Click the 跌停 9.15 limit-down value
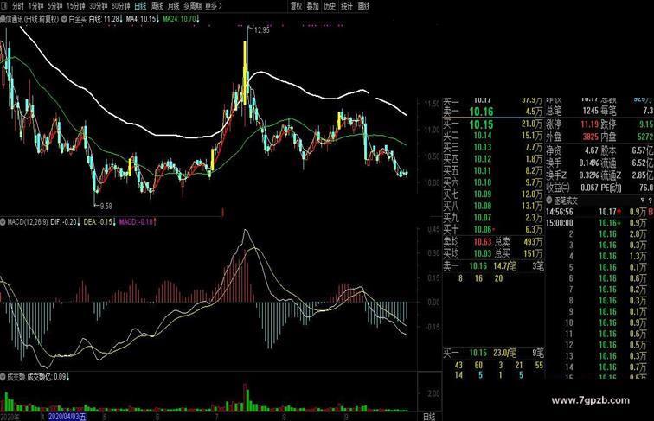 (645, 124)
